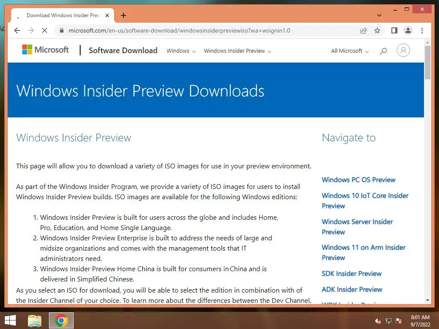
Task: Sign in via account circle icon
Action: 403,51
